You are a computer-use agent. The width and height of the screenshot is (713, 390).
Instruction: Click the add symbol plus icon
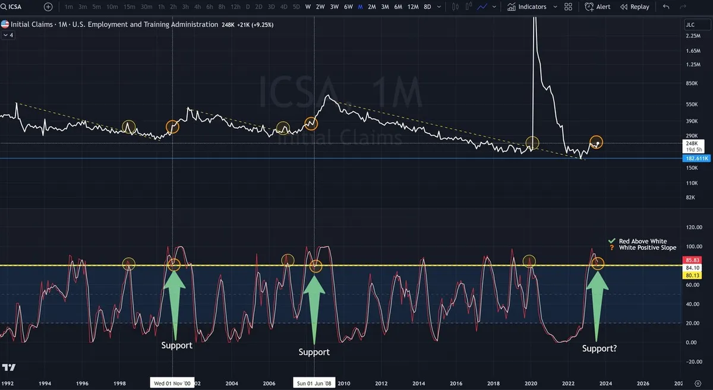(48, 7)
